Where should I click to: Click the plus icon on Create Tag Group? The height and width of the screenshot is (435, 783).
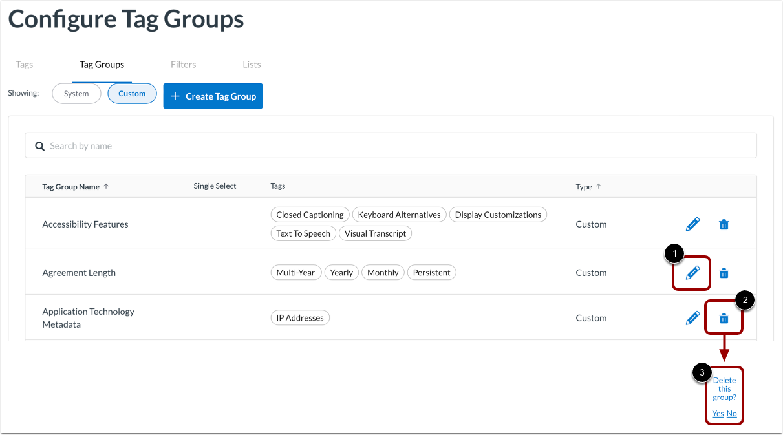[175, 96]
